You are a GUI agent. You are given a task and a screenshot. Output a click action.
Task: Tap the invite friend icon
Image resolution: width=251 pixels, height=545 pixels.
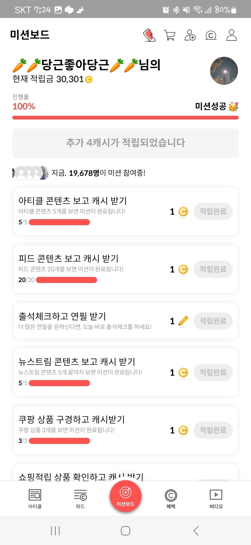point(190,35)
